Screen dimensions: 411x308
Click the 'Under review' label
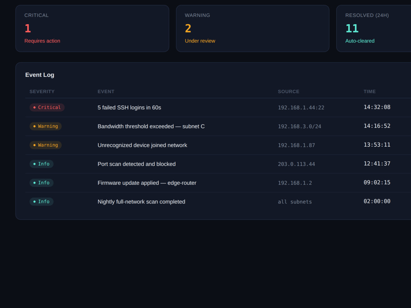tap(200, 41)
